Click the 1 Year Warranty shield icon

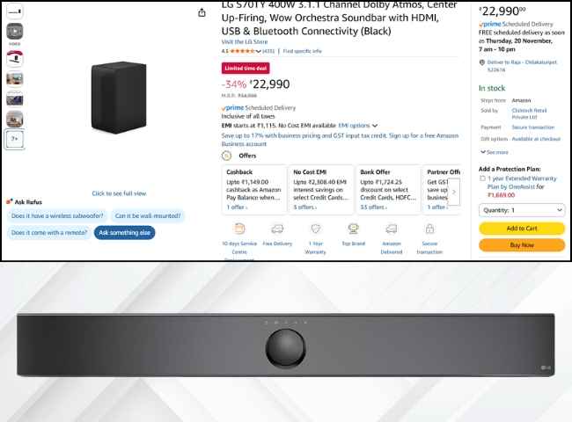click(316, 229)
